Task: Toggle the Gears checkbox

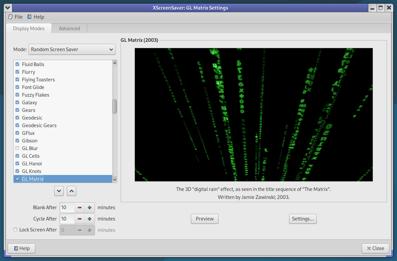Action: coord(17,110)
